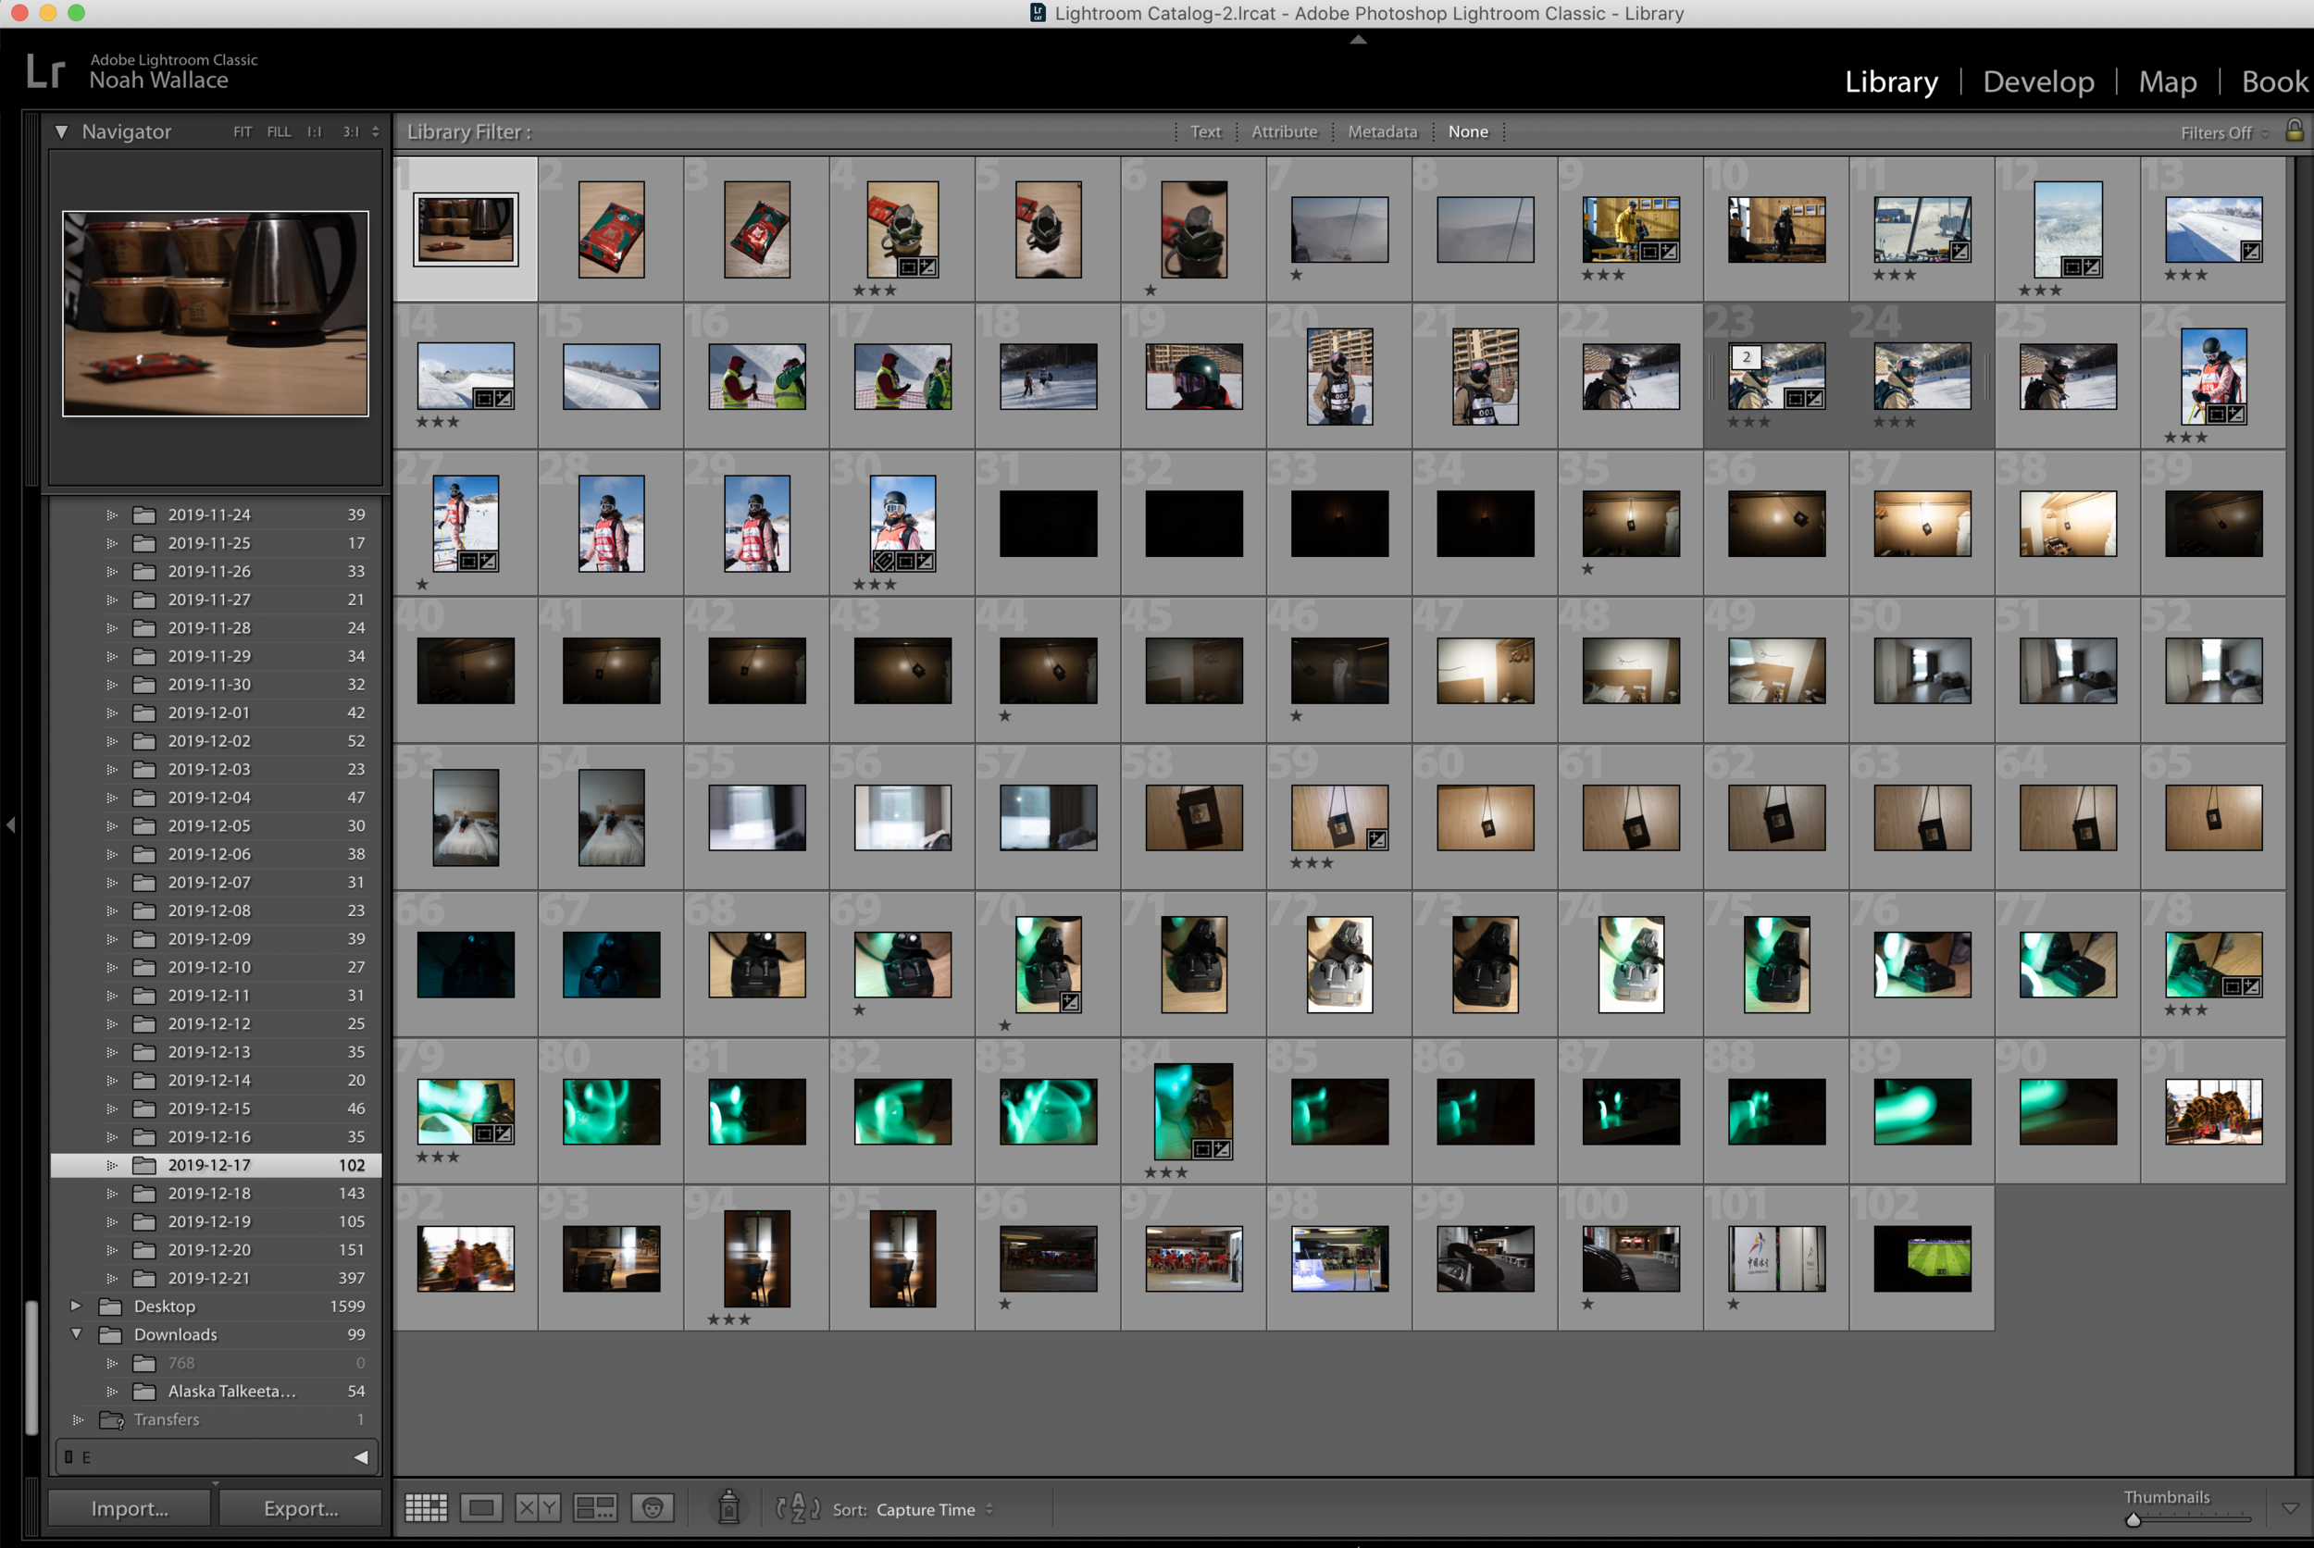The width and height of the screenshot is (2314, 1548).
Task: Switch to the Develop module
Action: coord(2037,80)
